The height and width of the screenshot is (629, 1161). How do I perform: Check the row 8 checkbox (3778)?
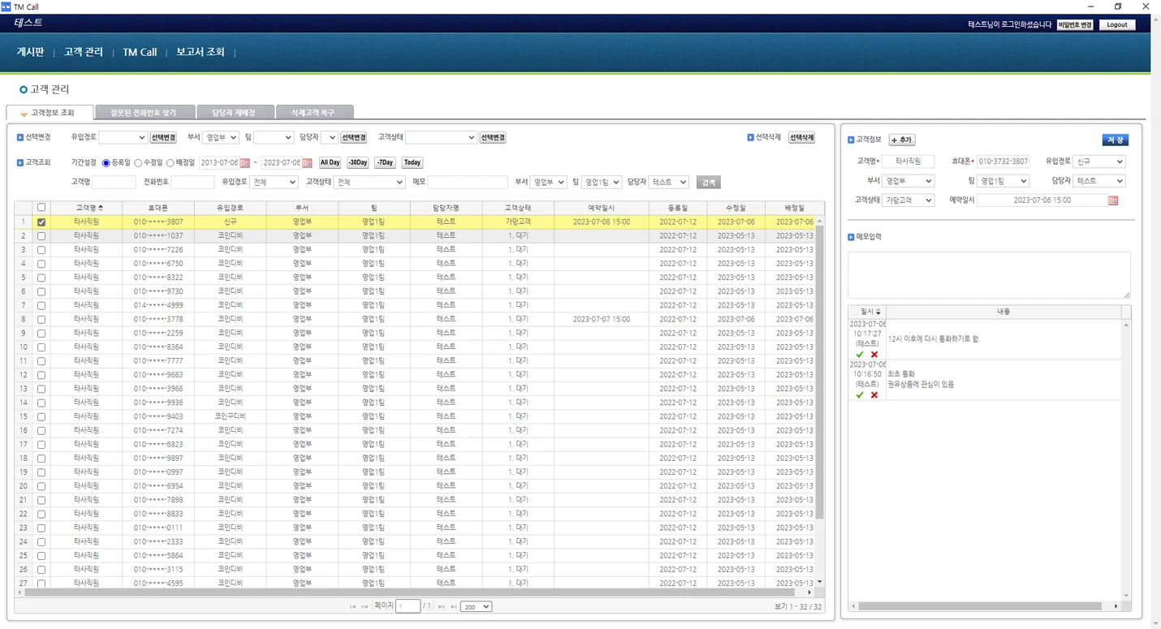(41, 320)
